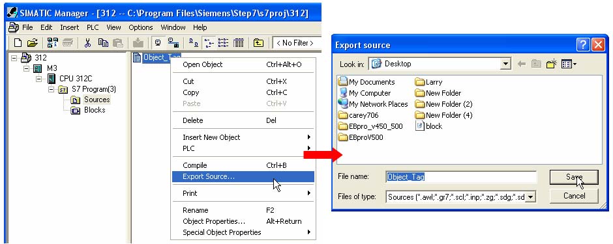Open the Accessible Nodes toolbar icon
This screenshot has width=613, height=244.
coord(52,42)
